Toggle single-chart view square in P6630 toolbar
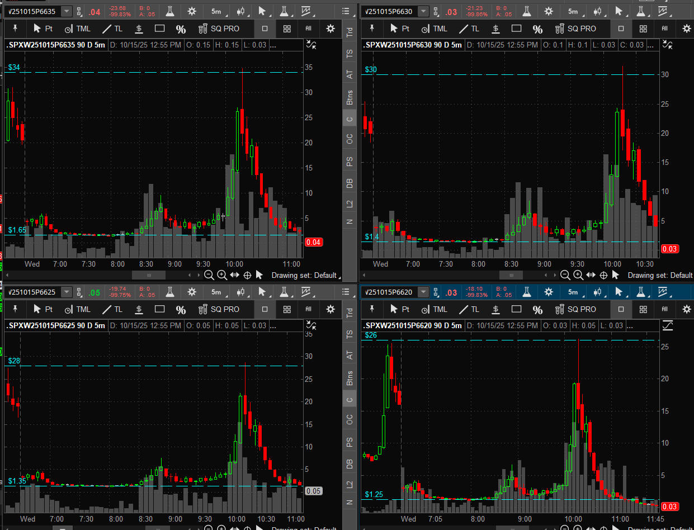 click(621, 29)
